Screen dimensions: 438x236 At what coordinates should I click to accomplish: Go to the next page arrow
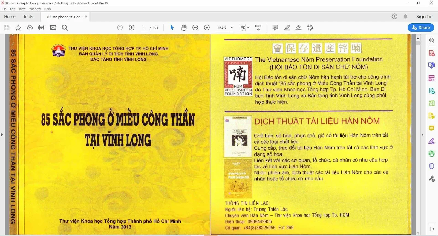coord(132,28)
